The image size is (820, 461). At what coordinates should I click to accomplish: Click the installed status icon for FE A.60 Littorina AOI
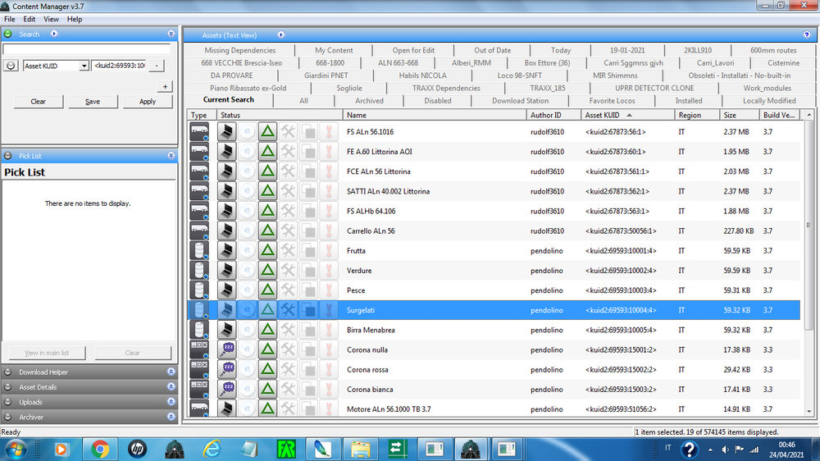pos(226,152)
